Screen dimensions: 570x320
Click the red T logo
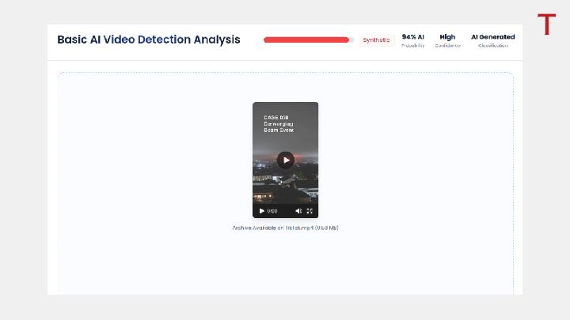tap(547, 24)
